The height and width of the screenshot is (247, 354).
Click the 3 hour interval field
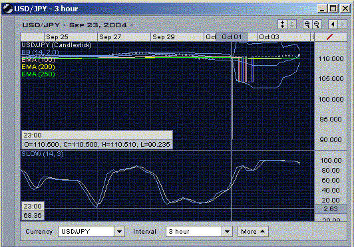(194, 232)
